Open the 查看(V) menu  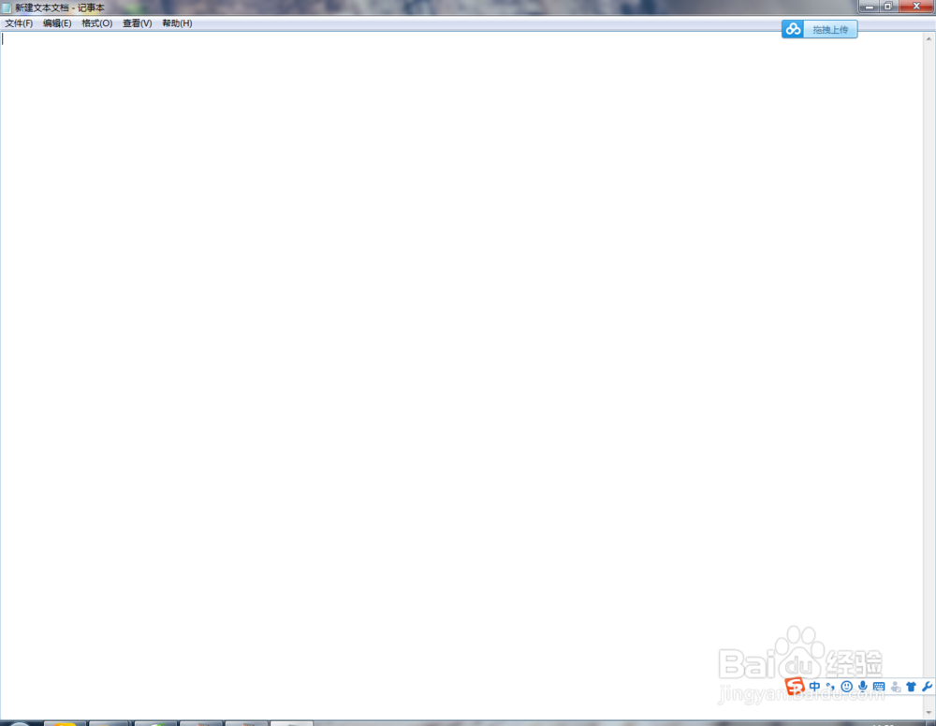click(x=138, y=23)
